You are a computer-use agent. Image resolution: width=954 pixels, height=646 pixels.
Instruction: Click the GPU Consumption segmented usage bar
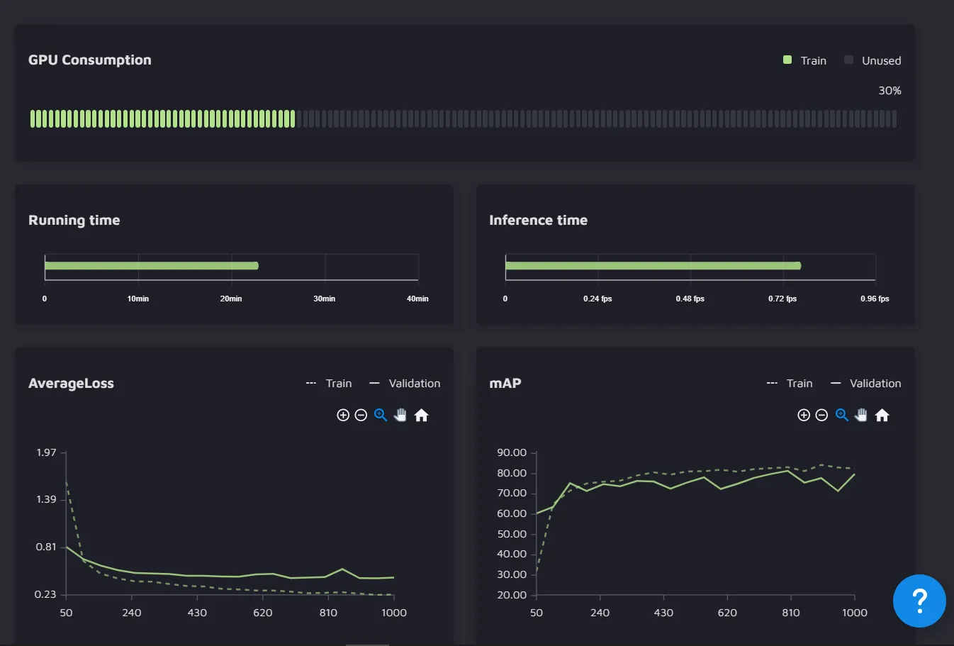463,119
